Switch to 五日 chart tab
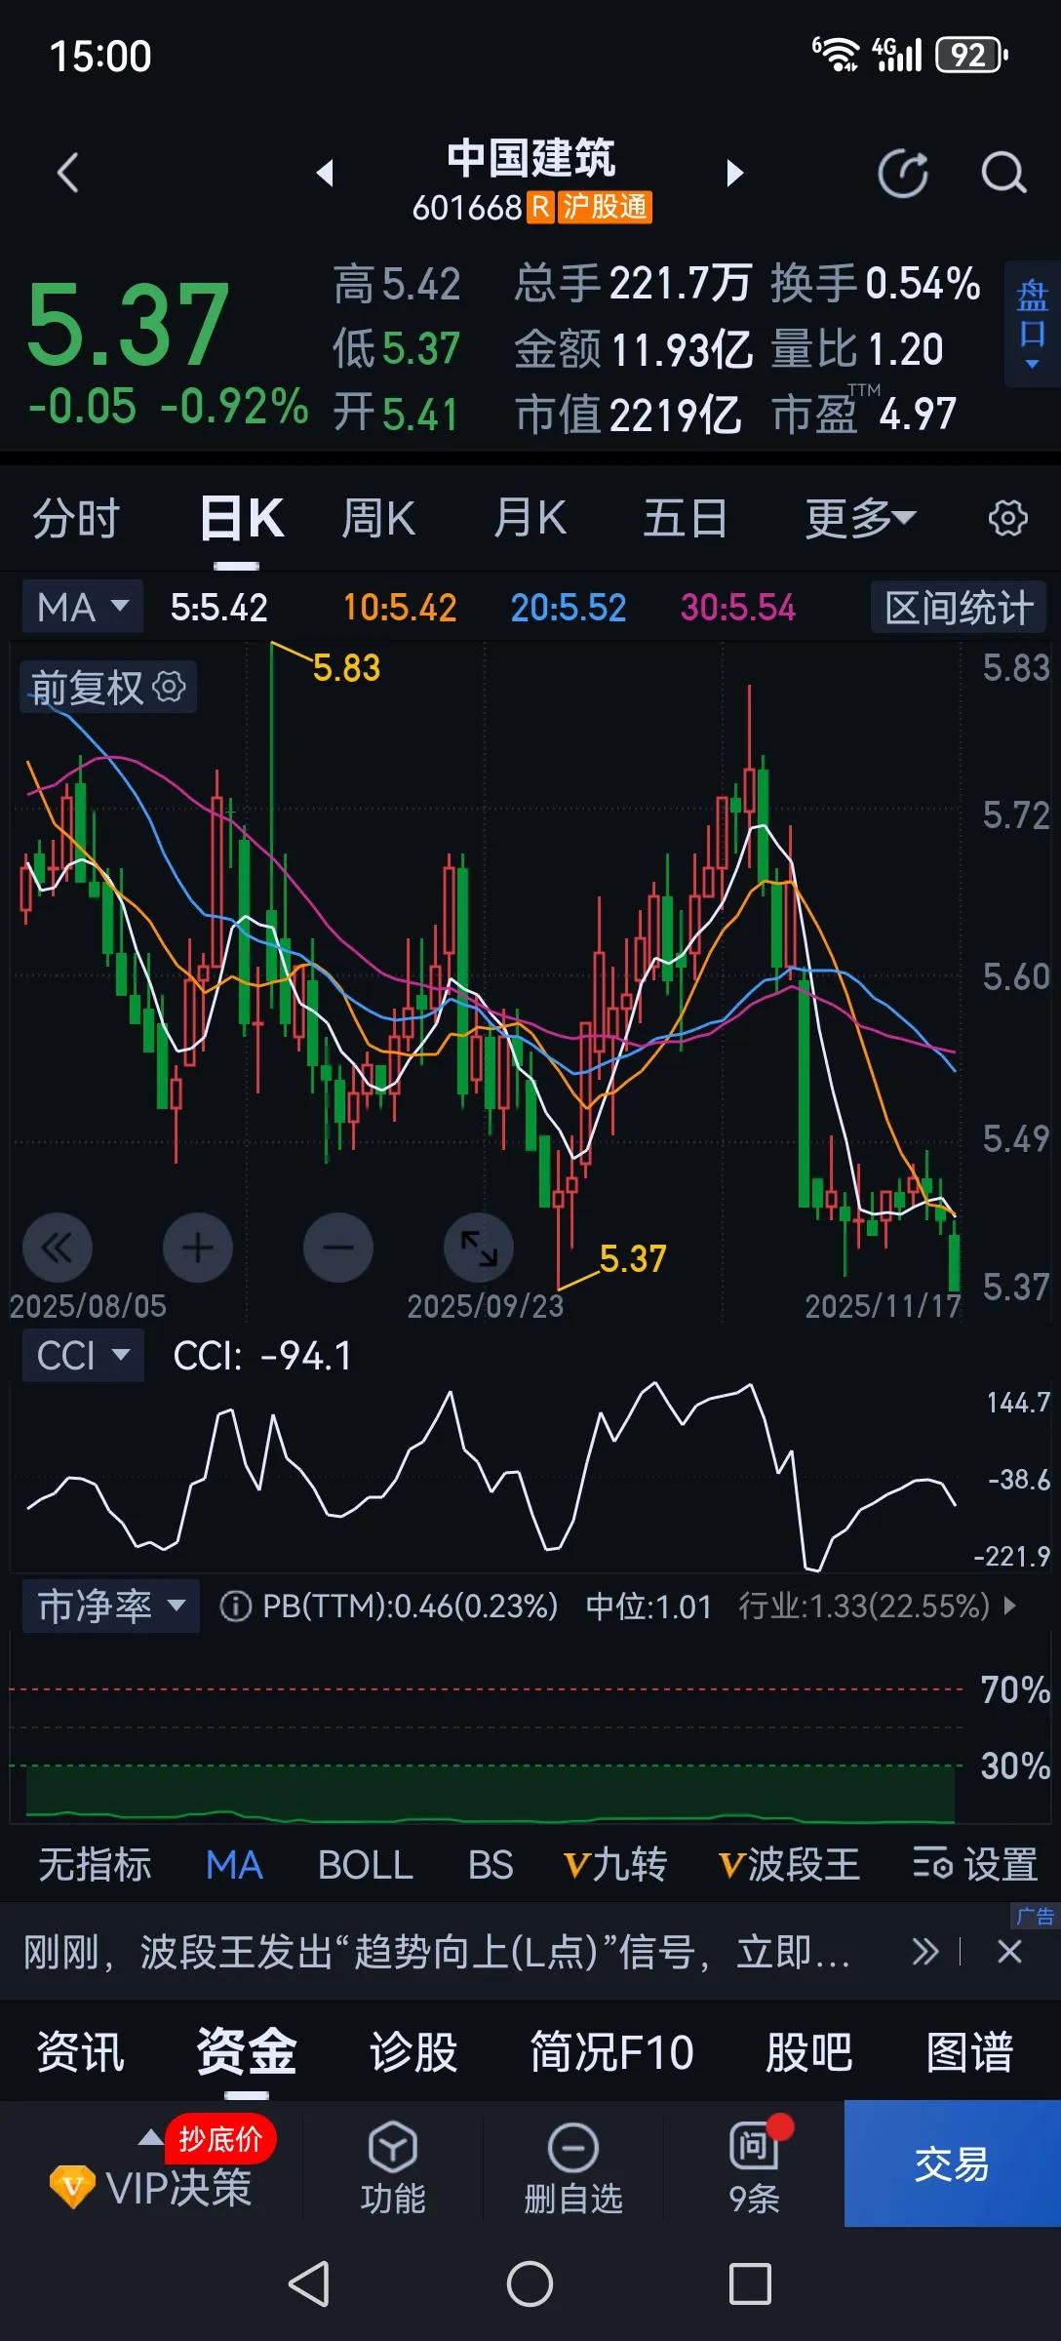1061x2341 pixels. (x=686, y=518)
